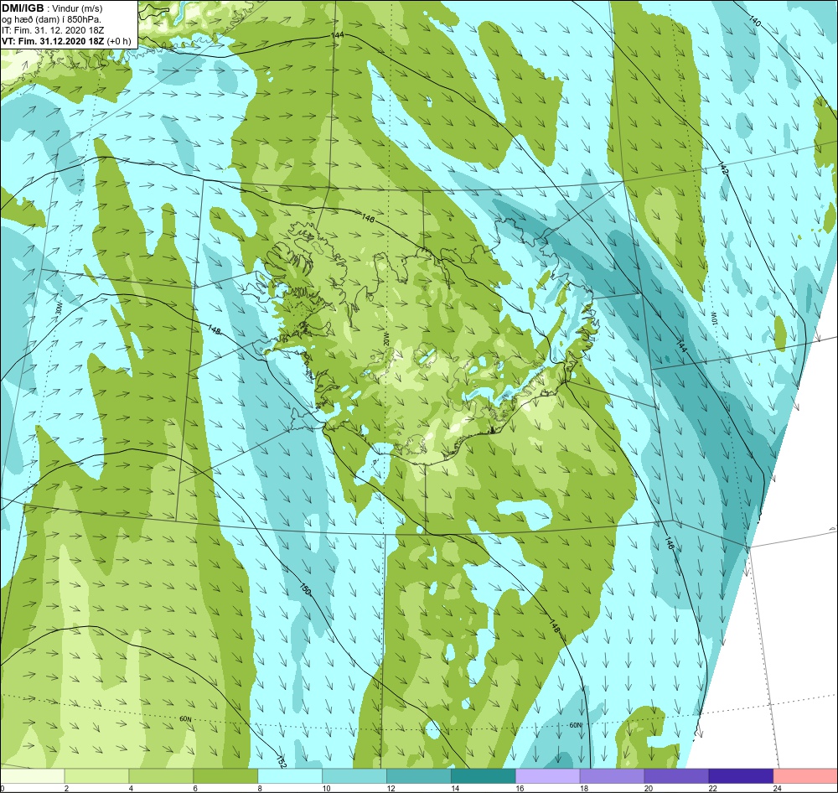
Task: Click the 'DMI/IGB : Vindur (m/s)' title
Action: coord(52,8)
